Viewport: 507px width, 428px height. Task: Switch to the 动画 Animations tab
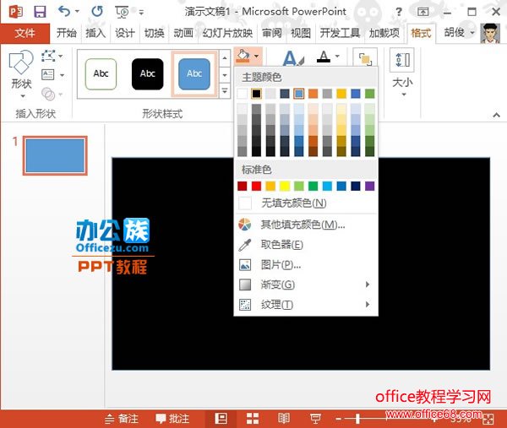[183, 33]
